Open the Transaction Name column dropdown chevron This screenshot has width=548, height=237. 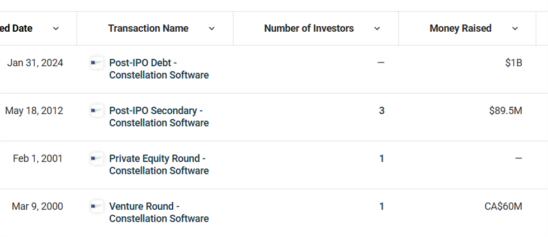pyautogui.click(x=211, y=28)
